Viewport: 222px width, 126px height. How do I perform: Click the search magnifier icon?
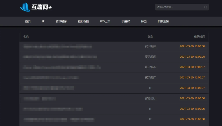205,7
